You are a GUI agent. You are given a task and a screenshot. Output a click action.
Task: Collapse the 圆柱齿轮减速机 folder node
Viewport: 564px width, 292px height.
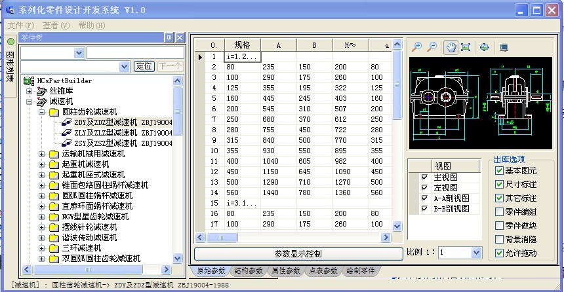42,112
